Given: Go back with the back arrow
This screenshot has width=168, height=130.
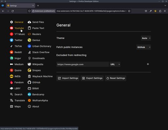Looking at the screenshot, I should click(x=3, y=11).
